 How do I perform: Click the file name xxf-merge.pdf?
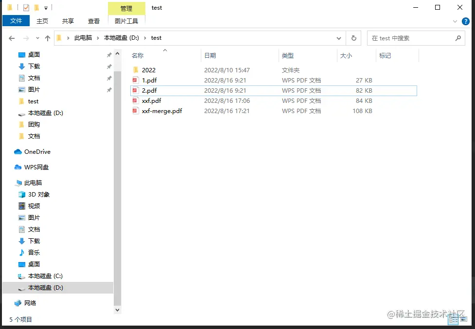[162, 111]
